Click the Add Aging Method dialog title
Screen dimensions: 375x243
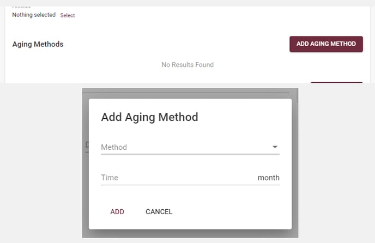tap(149, 117)
